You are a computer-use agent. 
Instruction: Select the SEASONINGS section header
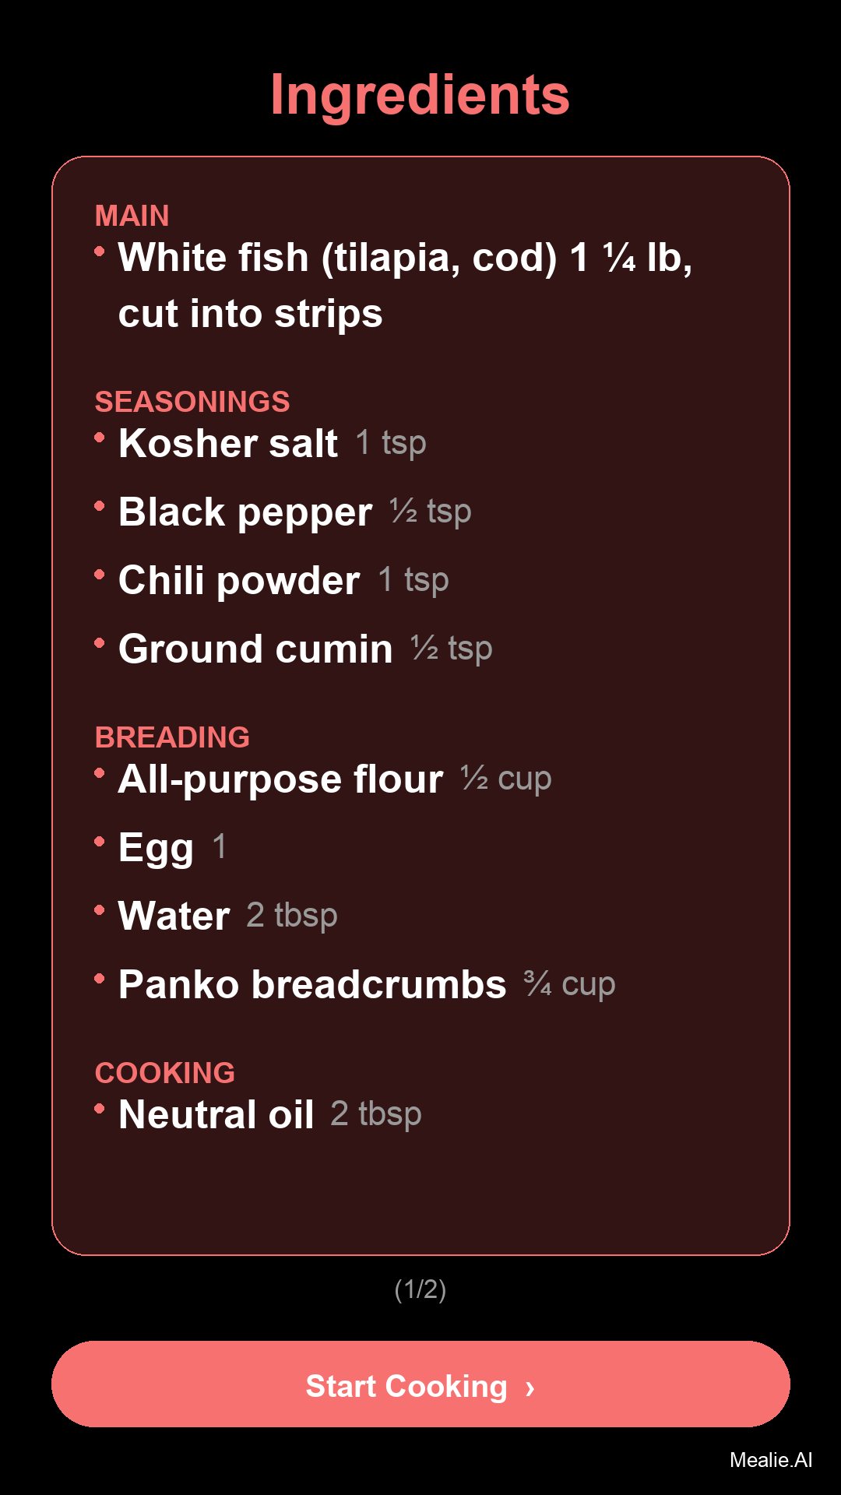(x=192, y=402)
